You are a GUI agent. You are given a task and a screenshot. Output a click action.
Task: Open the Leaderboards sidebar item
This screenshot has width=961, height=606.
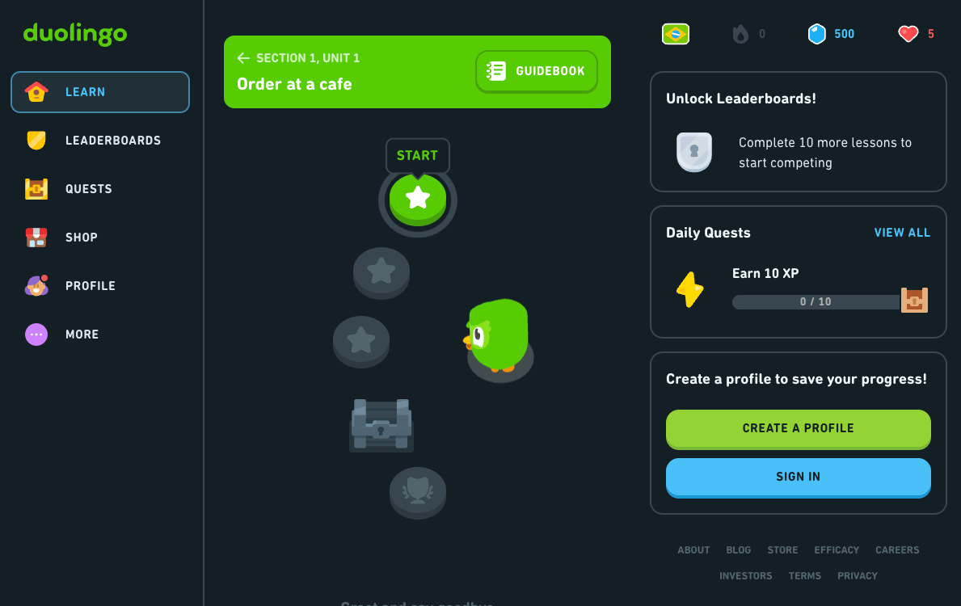pyautogui.click(x=100, y=141)
